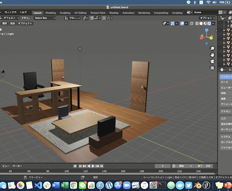Viewport: 232px width, 191px height.
Task: Open the Select Box tool dropdown
Action: [45, 18]
